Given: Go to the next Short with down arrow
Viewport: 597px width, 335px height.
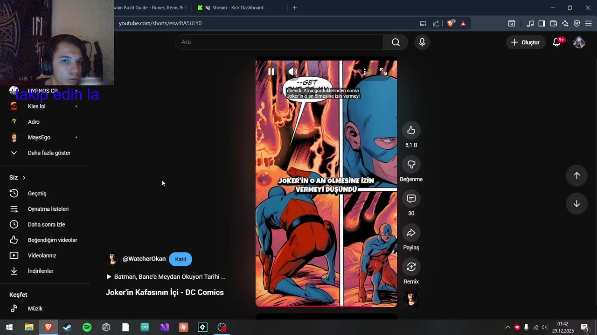Looking at the screenshot, I should [x=576, y=204].
